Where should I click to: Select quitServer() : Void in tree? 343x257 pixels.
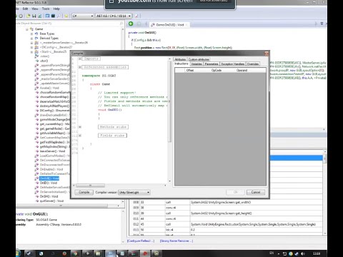[51, 201]
